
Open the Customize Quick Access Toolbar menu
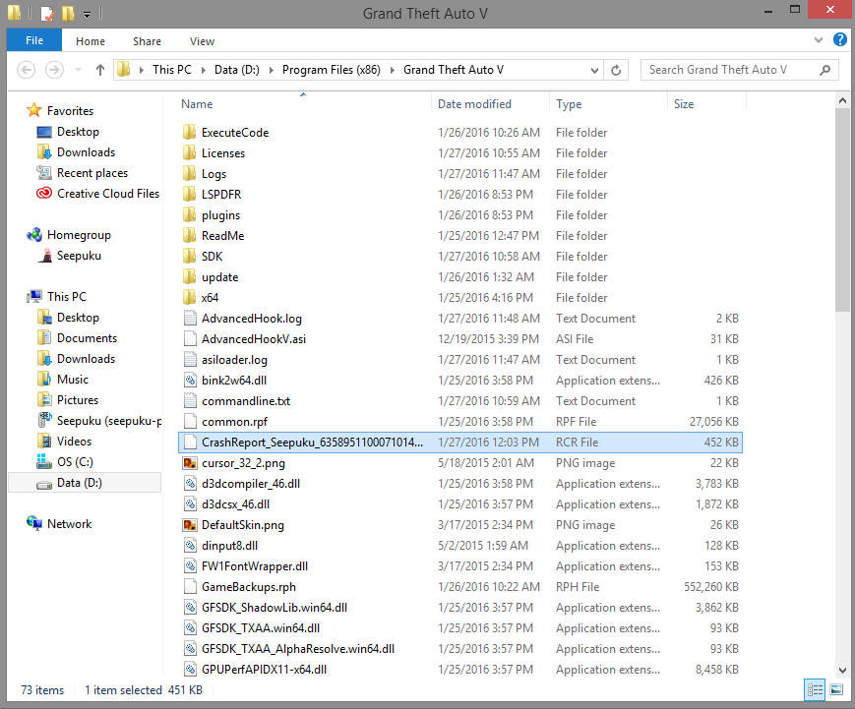coord(85,13)
